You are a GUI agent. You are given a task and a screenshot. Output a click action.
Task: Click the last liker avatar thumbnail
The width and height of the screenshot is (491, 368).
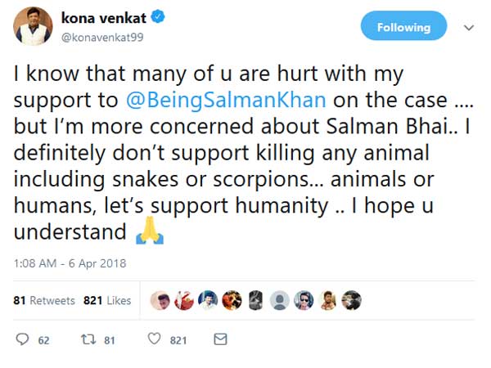click(351, 300)
